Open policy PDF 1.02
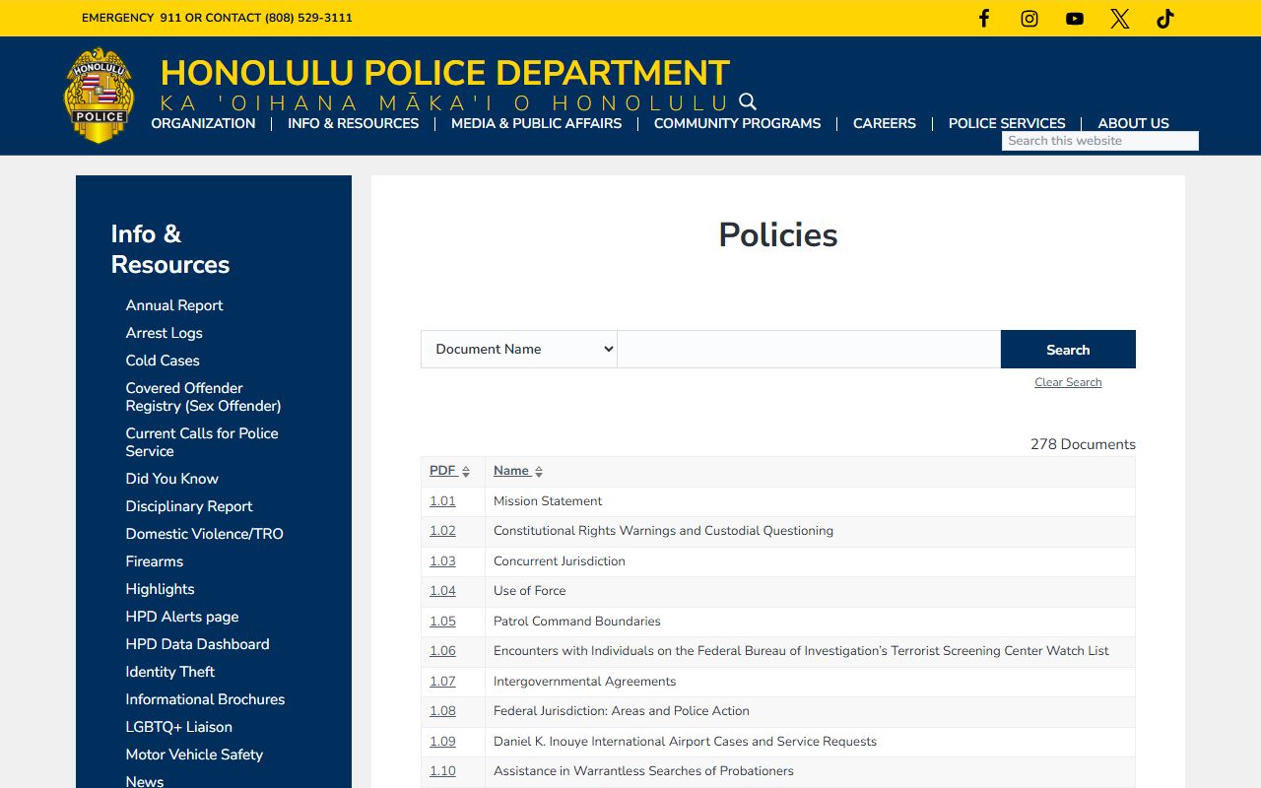 [x=442, y=531]
